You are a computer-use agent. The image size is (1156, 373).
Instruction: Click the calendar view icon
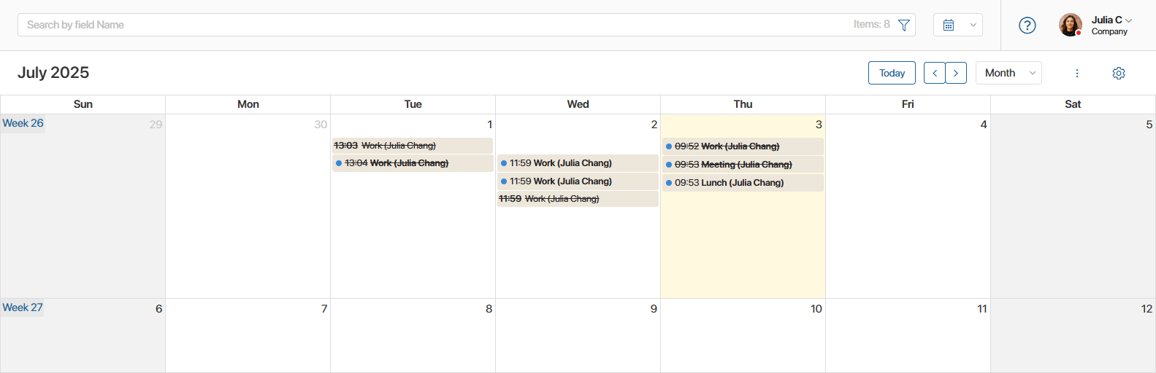(949, 25)
